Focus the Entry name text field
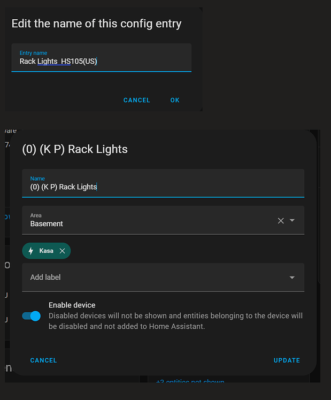The image size is (331, 400). point(101,61)
